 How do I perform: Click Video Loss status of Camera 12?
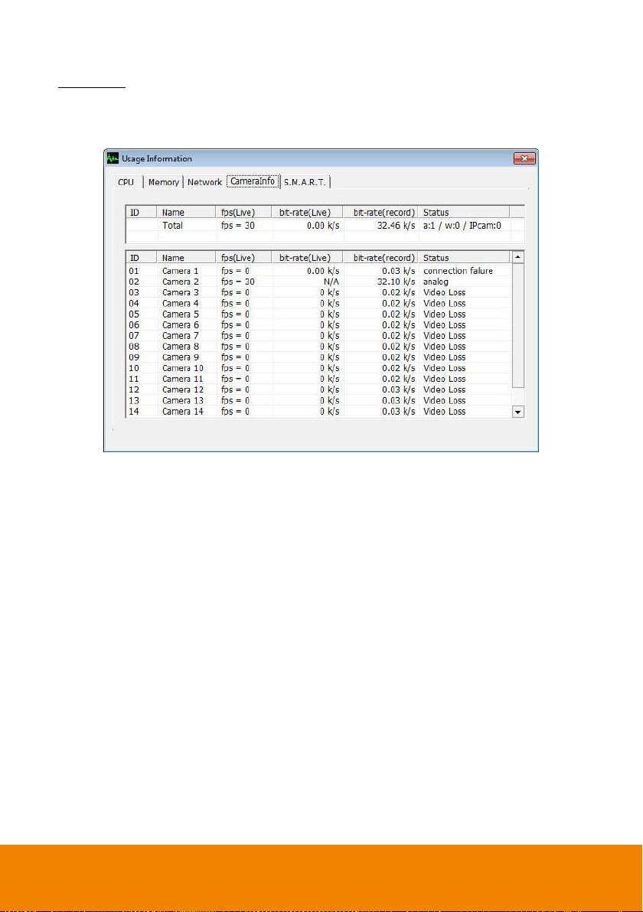445,389
